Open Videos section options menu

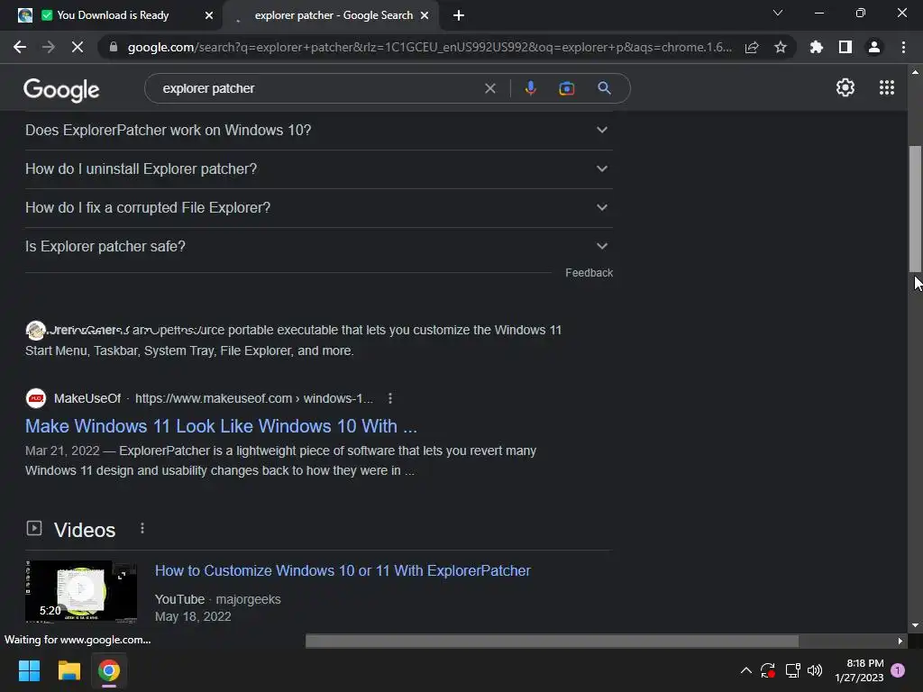[142, 528]
